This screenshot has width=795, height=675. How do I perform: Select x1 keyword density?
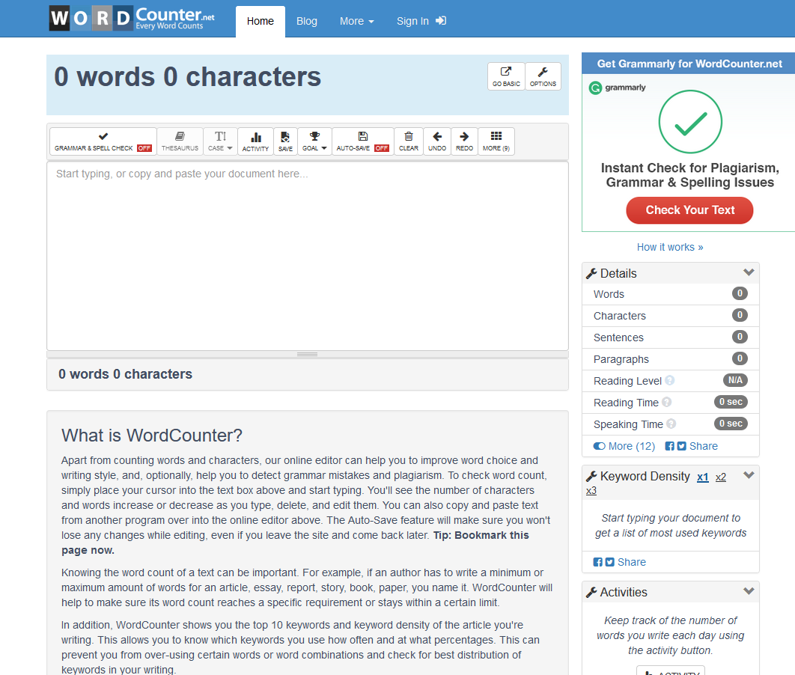pos(703,477)
